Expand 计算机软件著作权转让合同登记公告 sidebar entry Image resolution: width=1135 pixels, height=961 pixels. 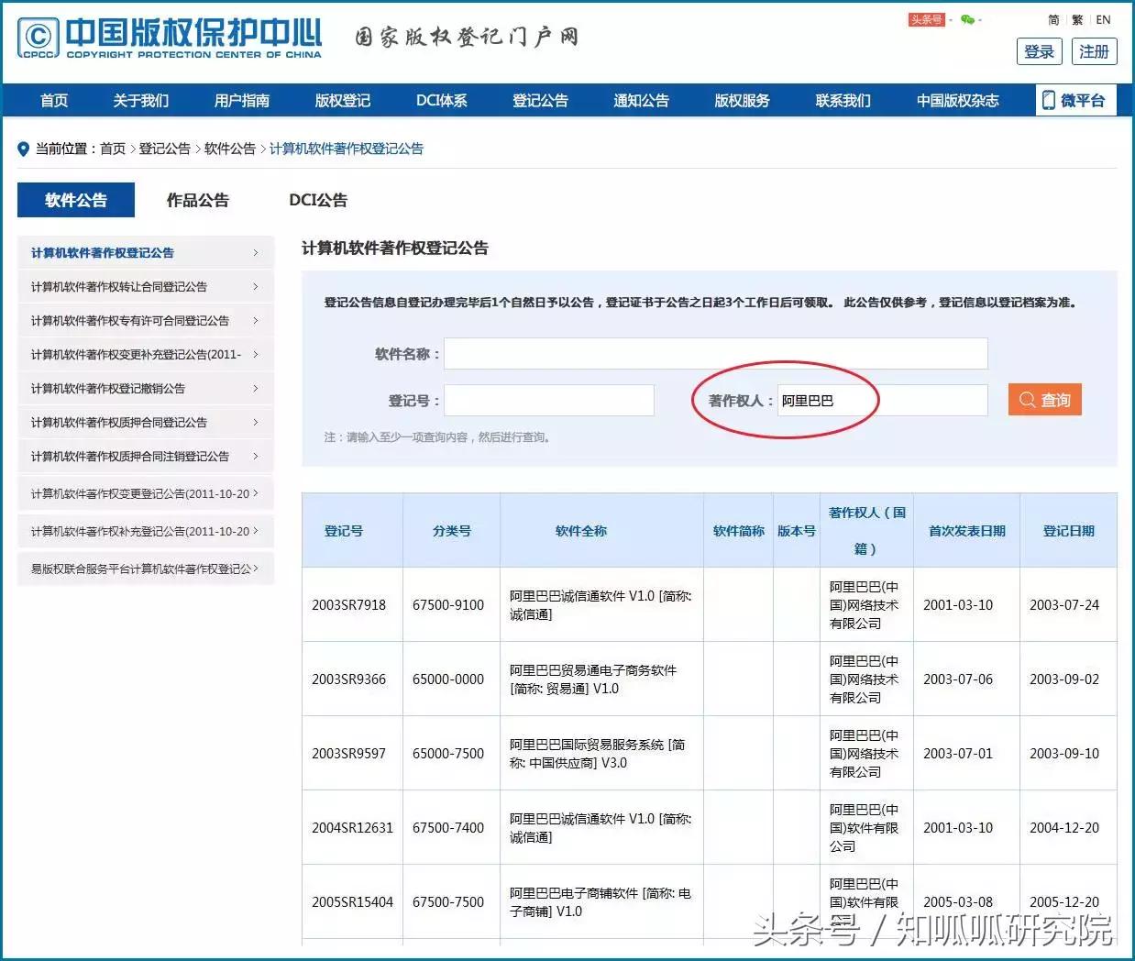257,286
